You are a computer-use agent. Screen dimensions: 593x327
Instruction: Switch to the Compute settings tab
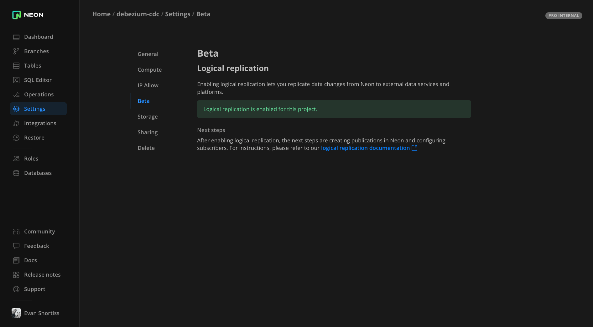(150, 69)
